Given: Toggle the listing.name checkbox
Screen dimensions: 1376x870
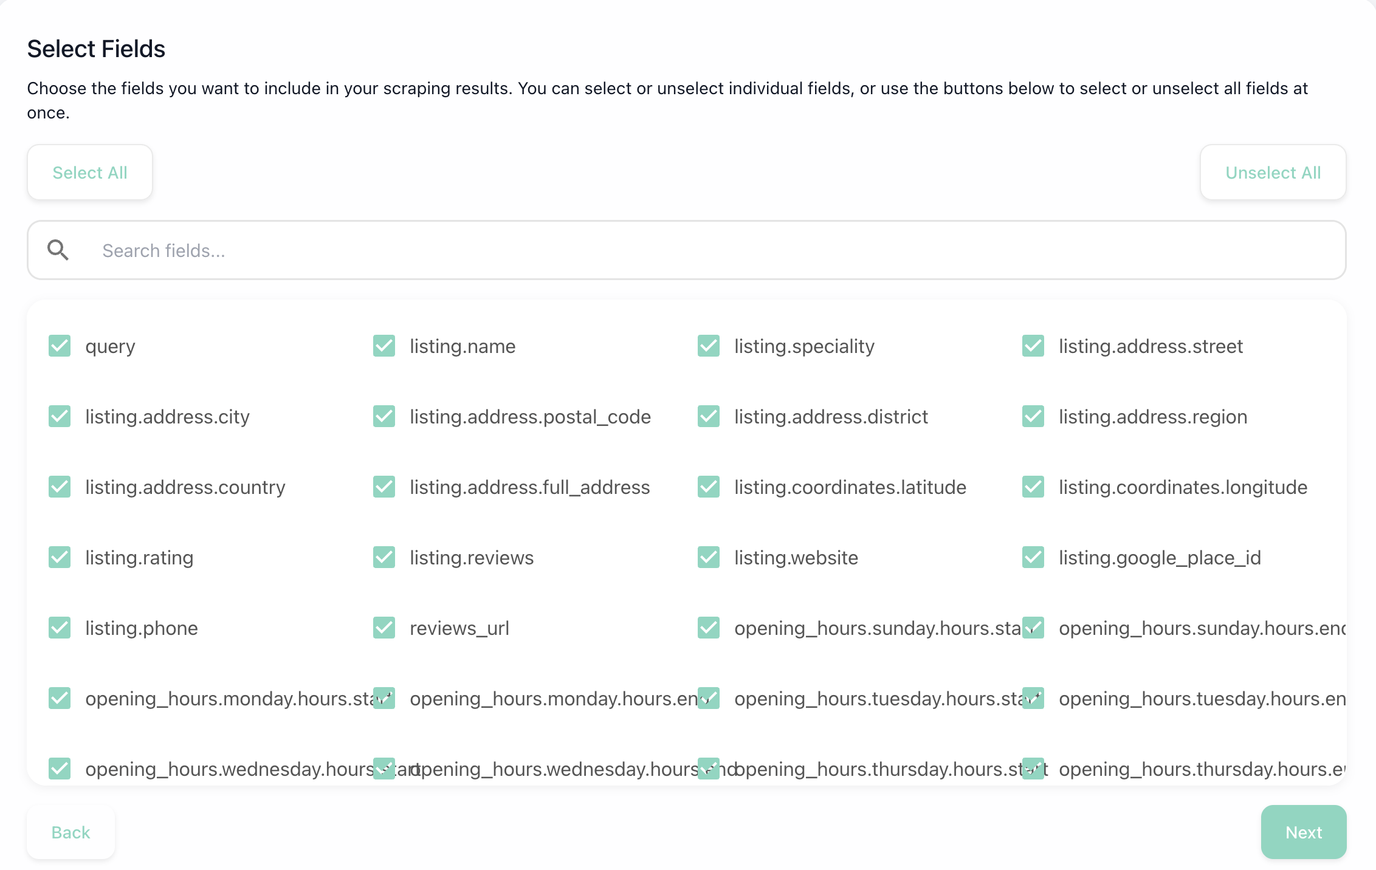Looking at the screenshot, I should [x=384, y=346].
